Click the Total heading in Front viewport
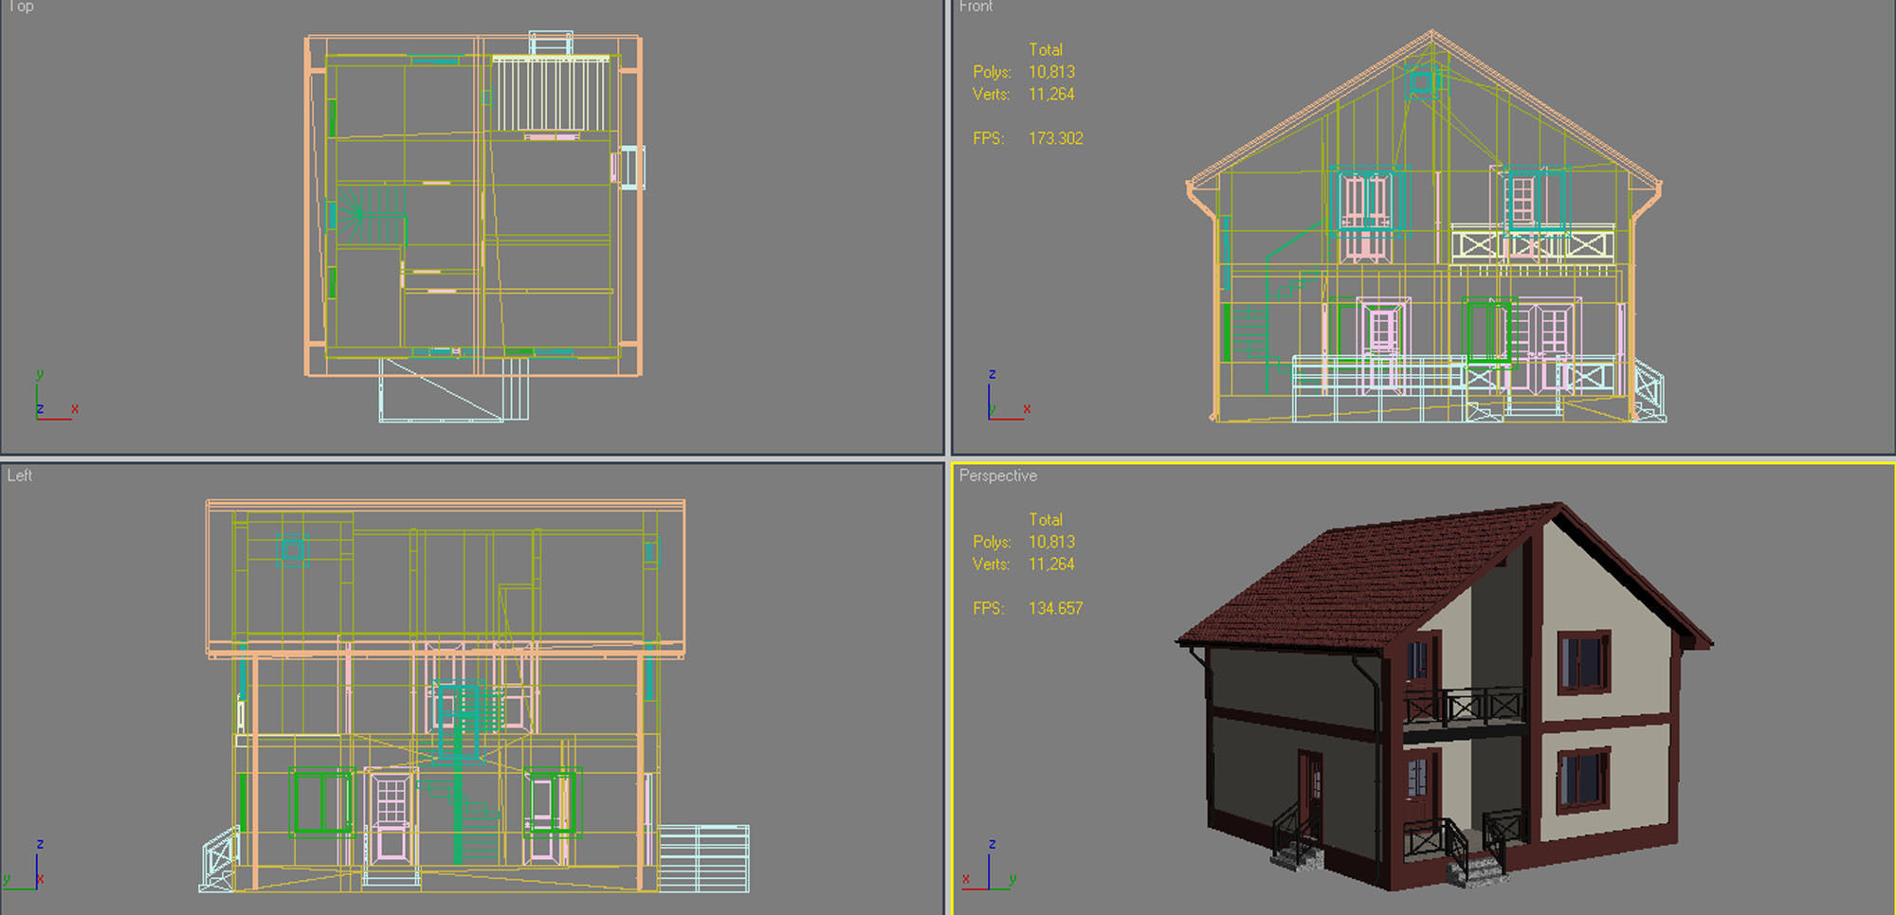Viewport: 1896px width, 915px height. pyautogui.click(x=1046, y=49)
